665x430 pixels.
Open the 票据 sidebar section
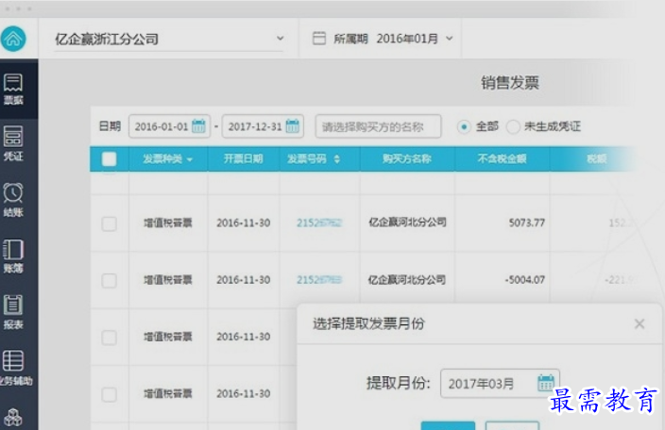pos(13,89)
